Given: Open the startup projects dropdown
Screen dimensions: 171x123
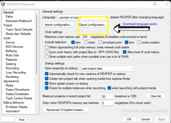Looking at the screenshot, I should [x=108, y=68].
